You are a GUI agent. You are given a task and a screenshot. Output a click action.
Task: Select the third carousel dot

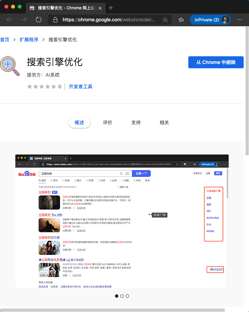pyautogui.click(x=127, y=296)
